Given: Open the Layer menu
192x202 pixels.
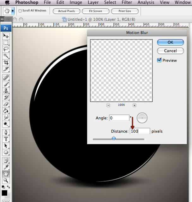Looking at the screenshot, I should point(93,2).
